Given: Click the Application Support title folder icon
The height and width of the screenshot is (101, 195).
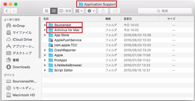Looking at the screenshot, I should coord(81,4).
